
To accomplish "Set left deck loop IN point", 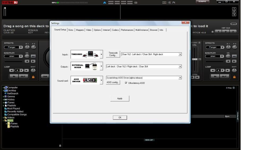I will coord(14,76).
